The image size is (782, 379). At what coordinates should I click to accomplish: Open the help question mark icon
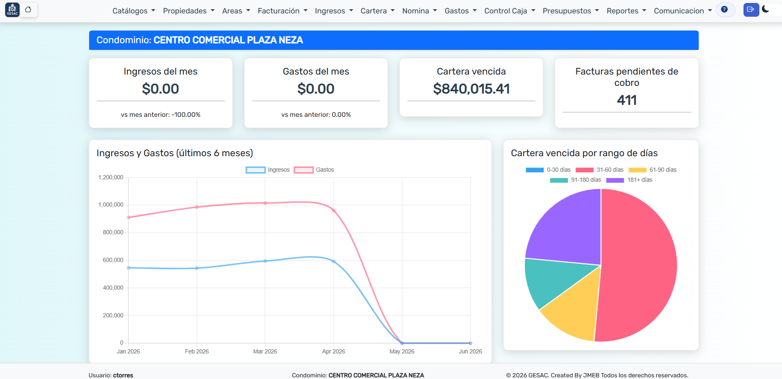pyautogui.click(x=725, y=9)
